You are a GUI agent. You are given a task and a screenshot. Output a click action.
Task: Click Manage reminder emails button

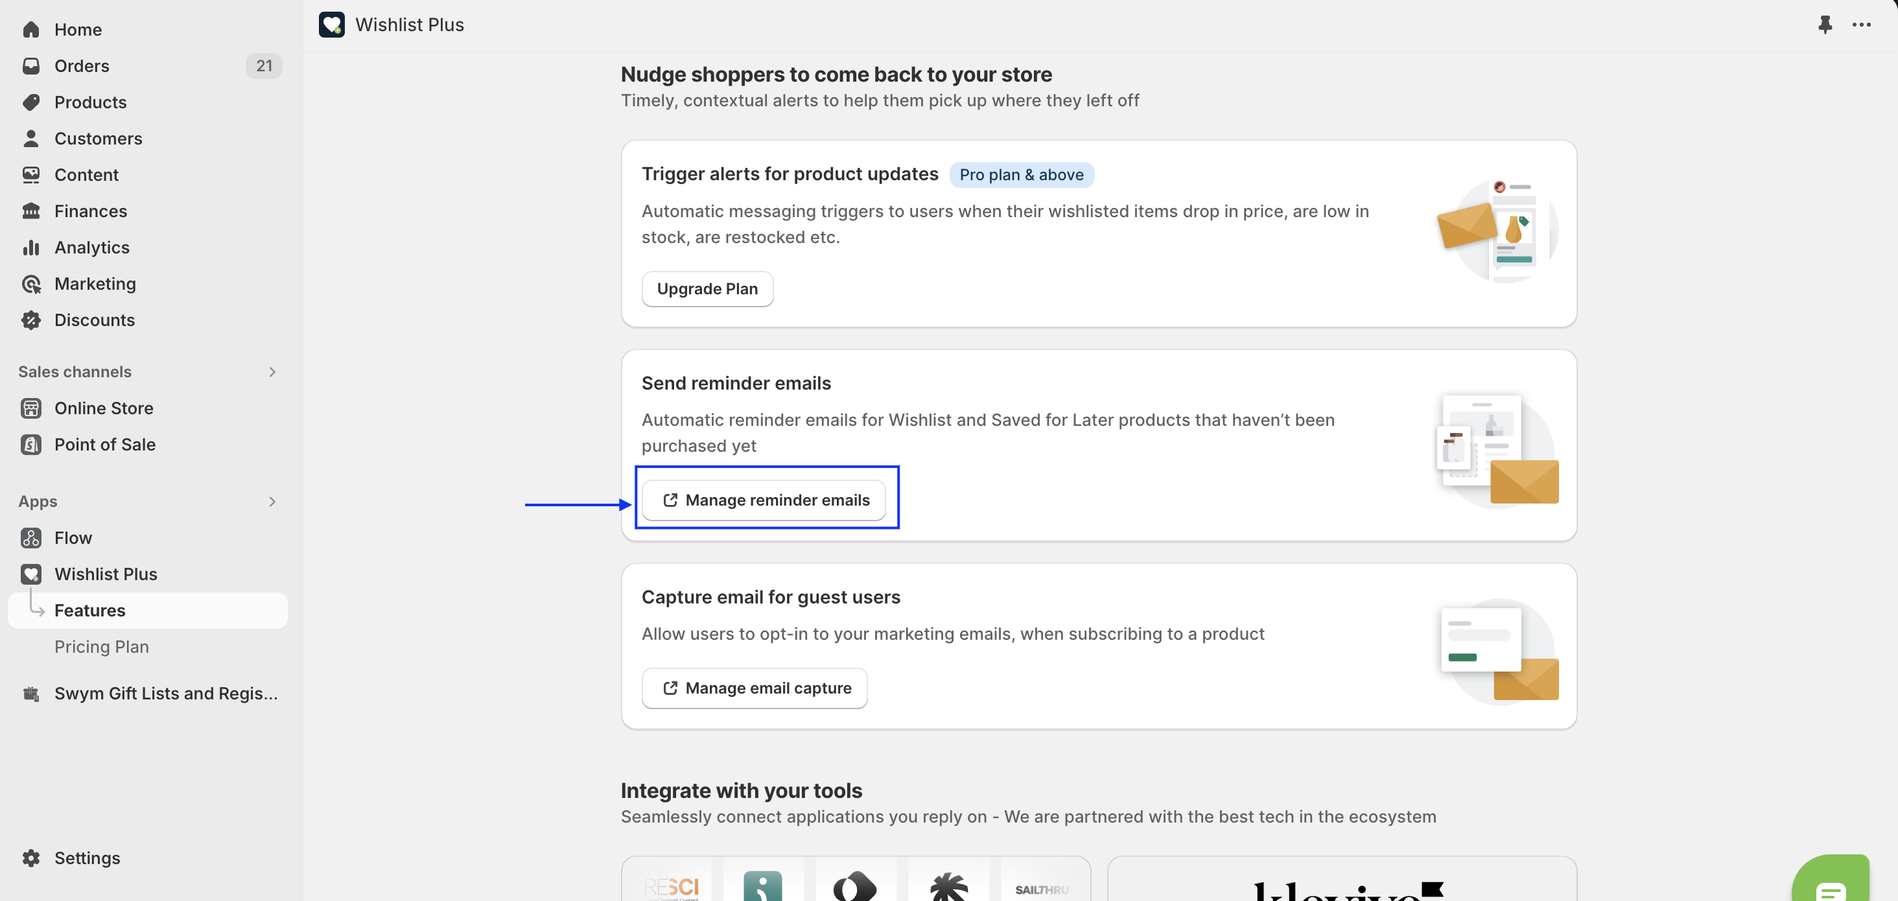point(764,500)
